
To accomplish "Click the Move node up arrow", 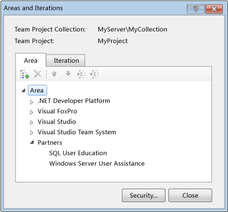I will (54, 74).
